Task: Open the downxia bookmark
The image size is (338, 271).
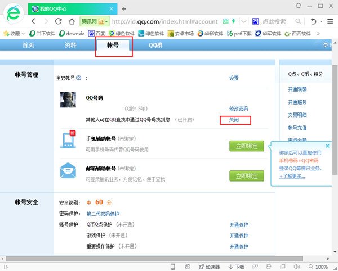Action: pos(72,34)
